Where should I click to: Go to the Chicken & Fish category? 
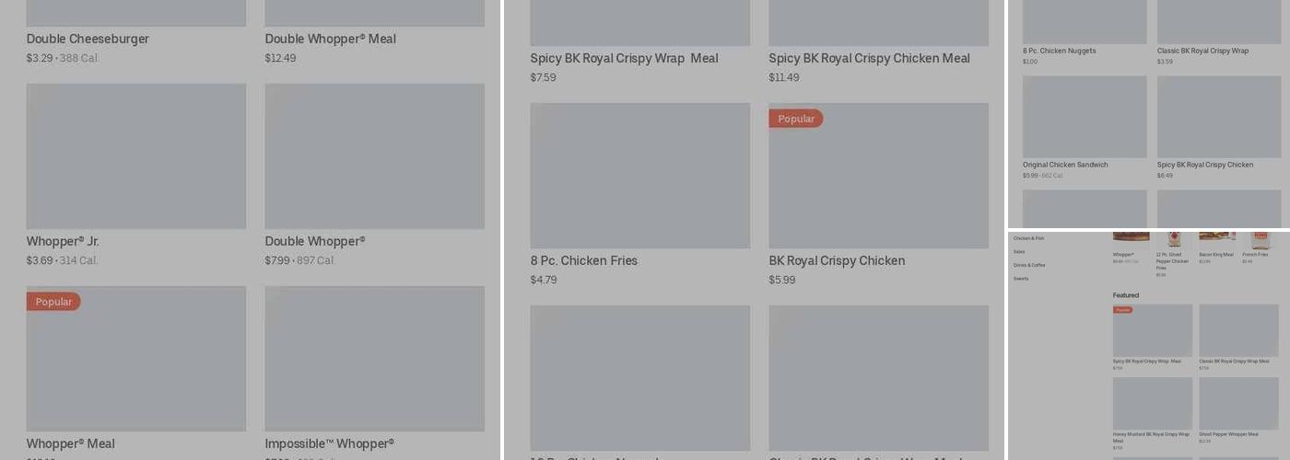(x=1028, y=238)
